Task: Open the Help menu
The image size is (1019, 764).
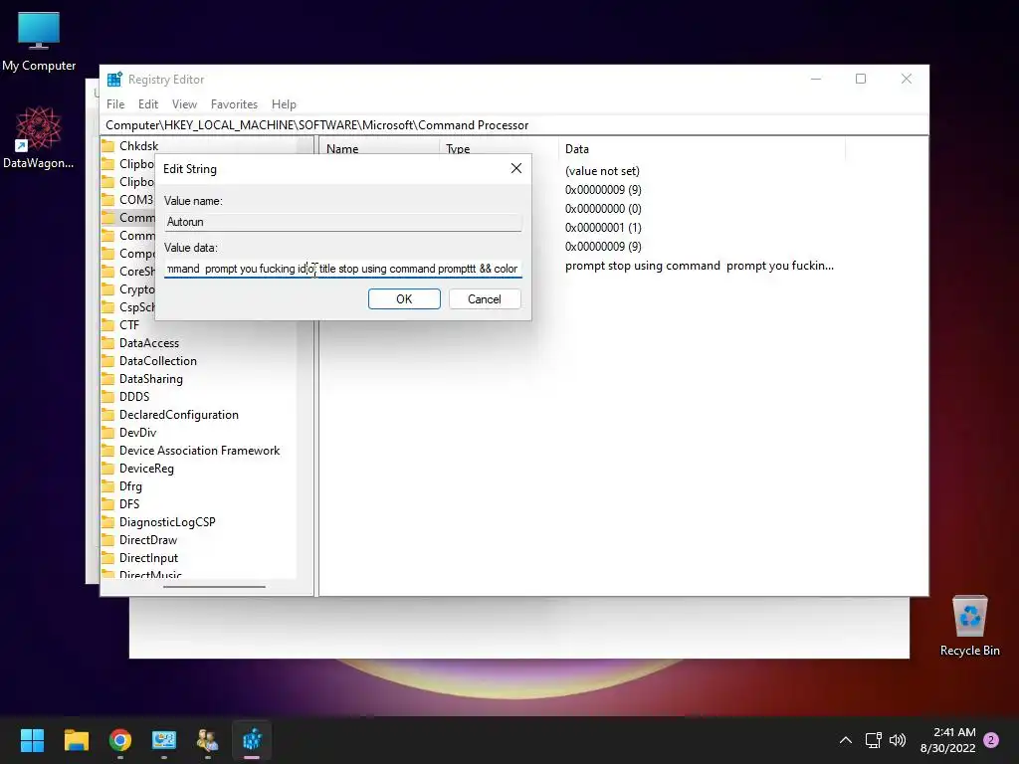Action: (x=284, y=103)
